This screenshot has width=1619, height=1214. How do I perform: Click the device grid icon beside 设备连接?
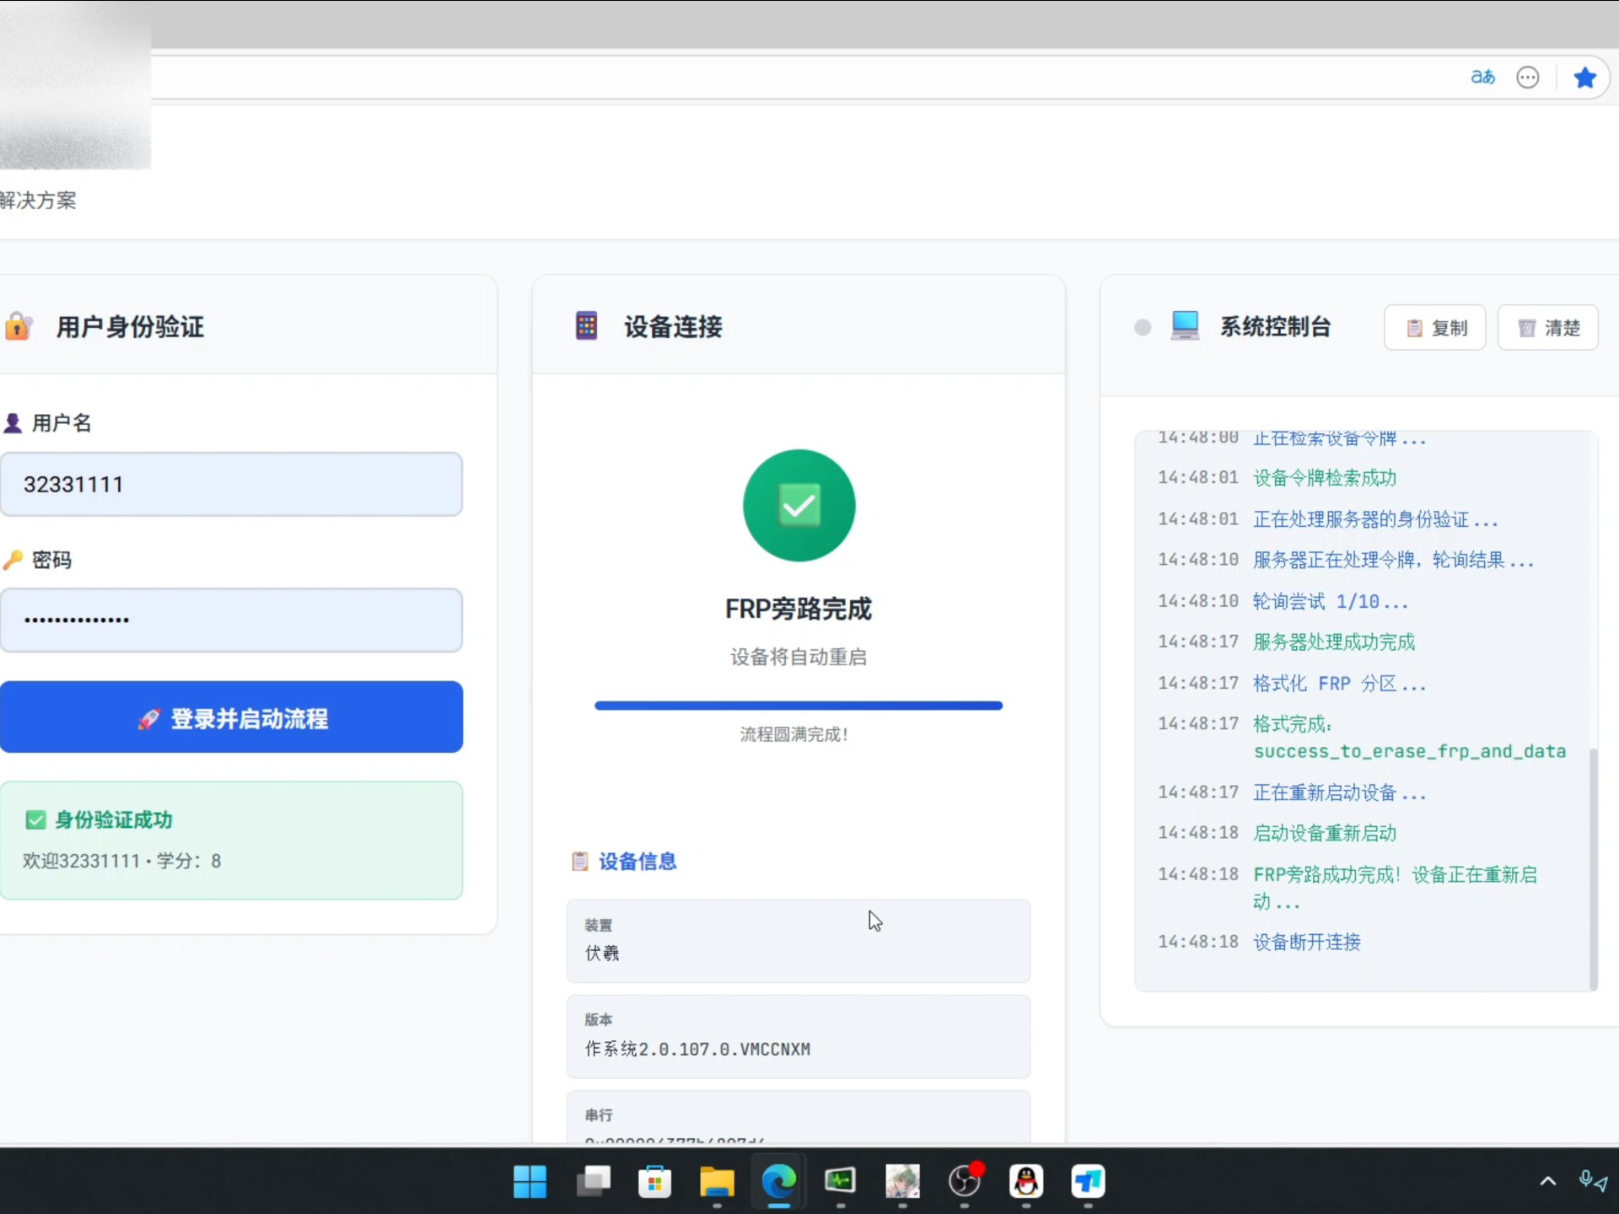[586, 325]
